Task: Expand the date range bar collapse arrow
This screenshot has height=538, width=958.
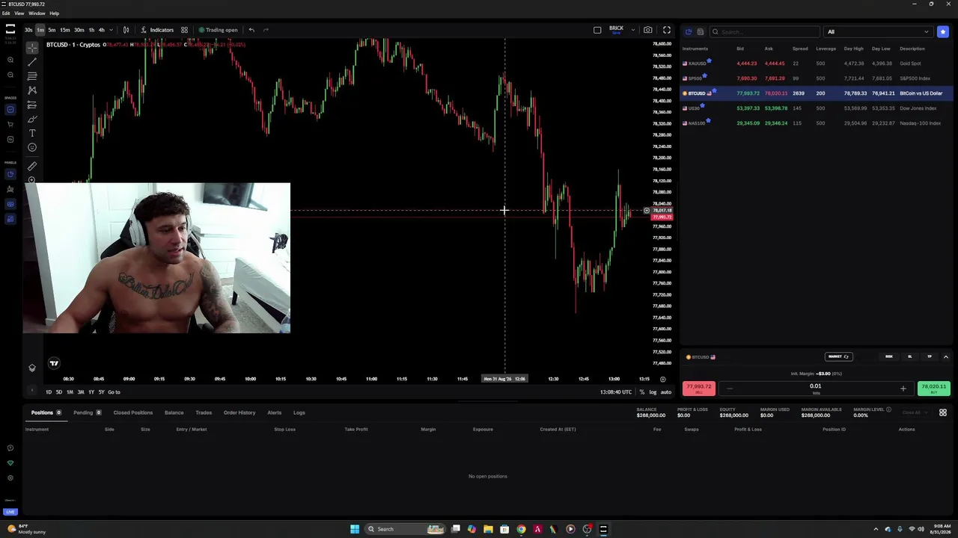Action: coord(31,392)
